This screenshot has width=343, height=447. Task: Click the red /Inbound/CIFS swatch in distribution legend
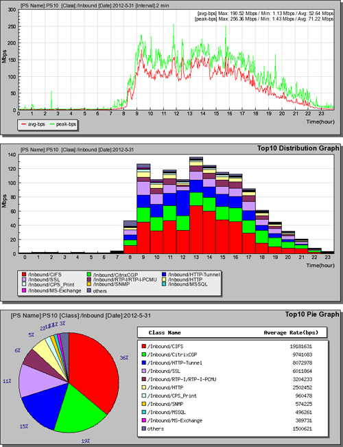(24, 275)
